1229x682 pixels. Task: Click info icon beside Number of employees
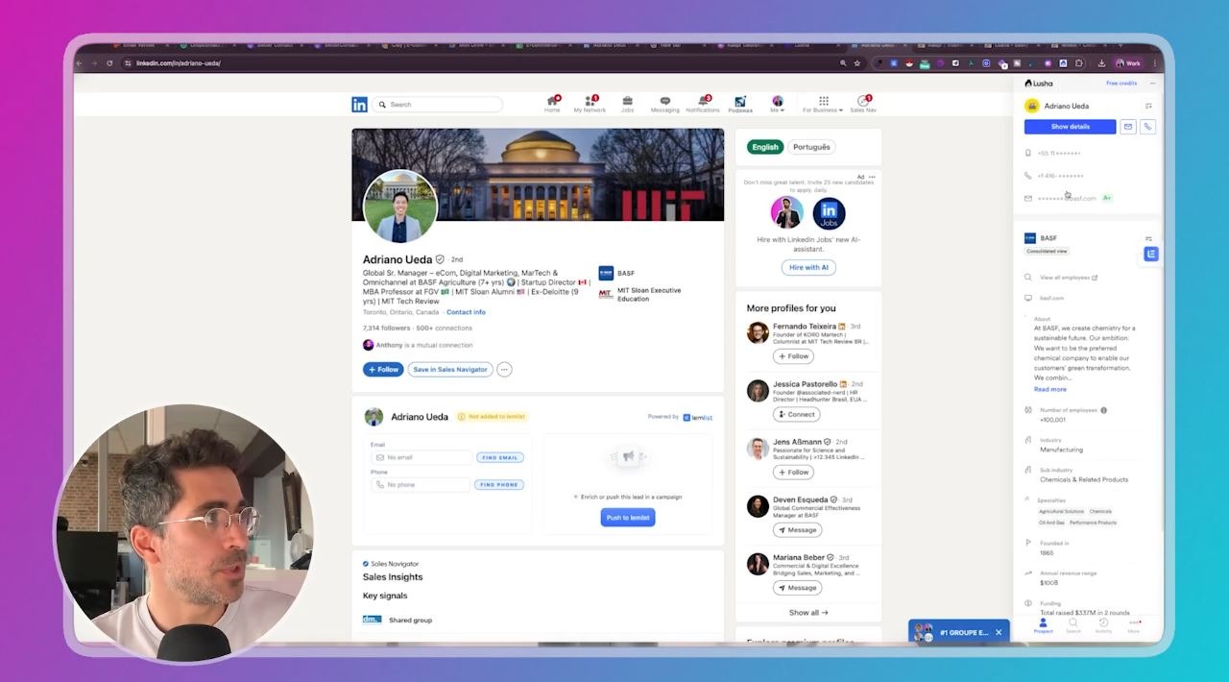1103,410
